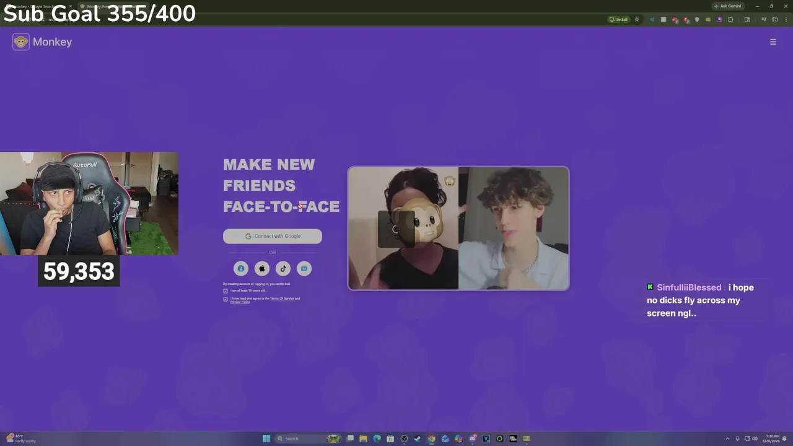Click the Ask Gemini button
This screenshot has width=793, height=446.
point(727,6)
